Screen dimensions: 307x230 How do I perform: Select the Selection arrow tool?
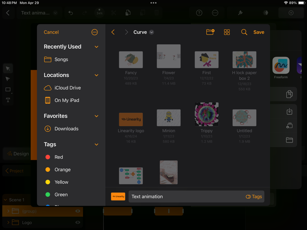click(x=8, y=68)
